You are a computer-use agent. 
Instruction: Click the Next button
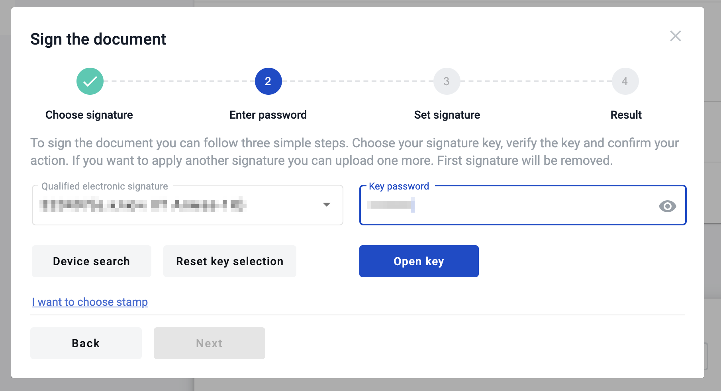click(210, 343)
